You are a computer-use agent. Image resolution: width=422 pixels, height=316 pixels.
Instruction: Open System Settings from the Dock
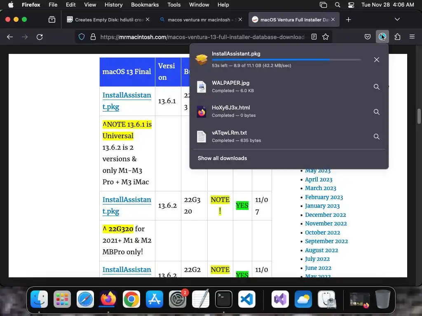tap(178, 299)
